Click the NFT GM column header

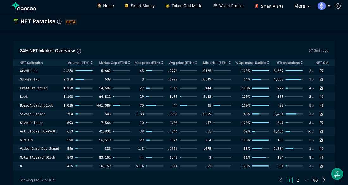click(322, 63)
